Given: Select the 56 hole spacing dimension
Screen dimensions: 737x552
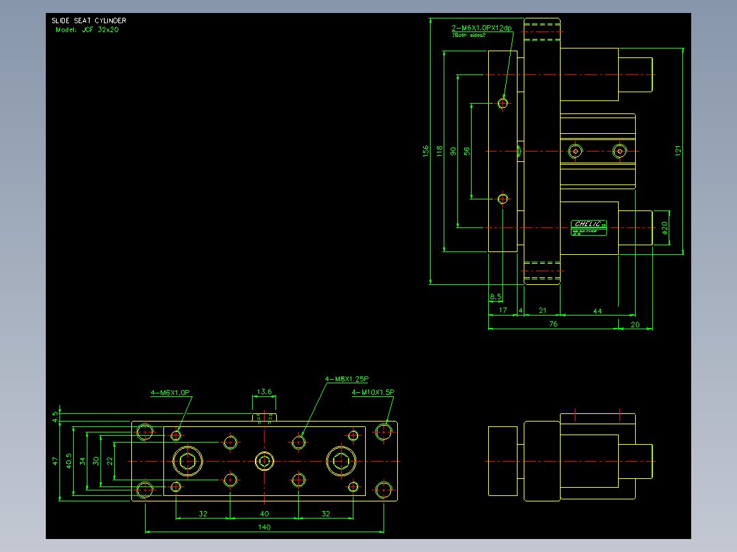Looking at the screenshot, I should (467, 151).
